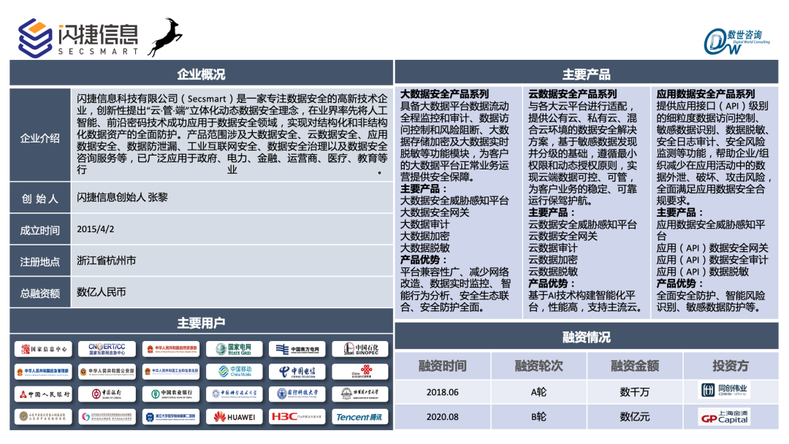Click the 中国电信 China Telecom logo
The height and width of the screenshot is (444, 789).
[x=297, y=372]
